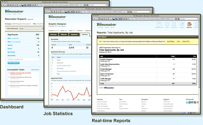Open the Discarded applicants link
This screenshot has width=203, height=125.
coord(11,56)
